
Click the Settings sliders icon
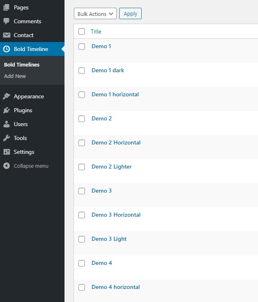coord(7,152)
